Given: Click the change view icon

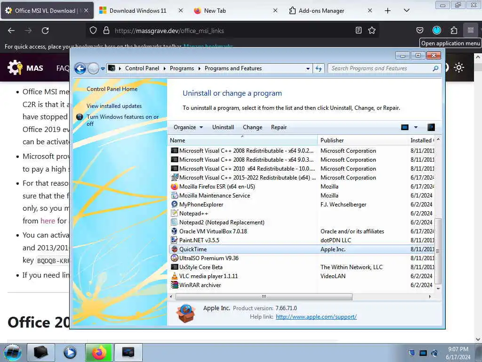Looking at the screenshot, I should point(405,127).
